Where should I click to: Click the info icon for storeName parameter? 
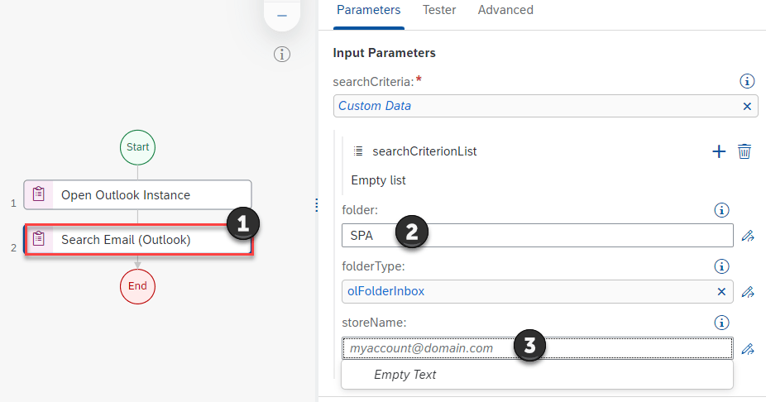click(721, 323)
